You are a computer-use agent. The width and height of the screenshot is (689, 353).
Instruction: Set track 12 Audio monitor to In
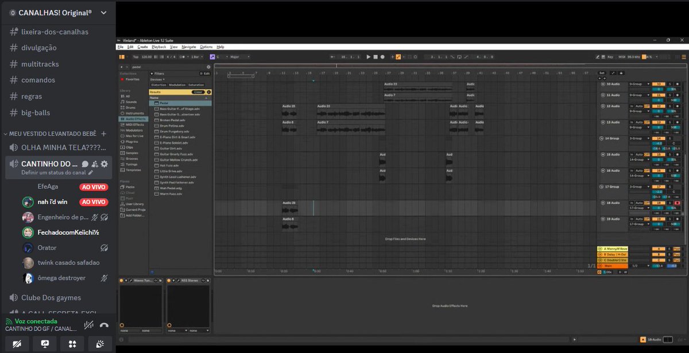point(632,106)
